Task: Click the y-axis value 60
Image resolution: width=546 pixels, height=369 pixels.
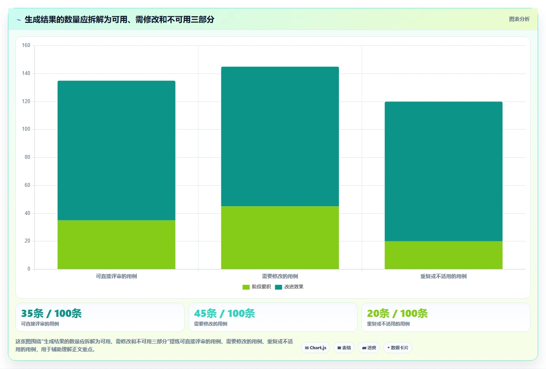Action: tap(27, 185)
